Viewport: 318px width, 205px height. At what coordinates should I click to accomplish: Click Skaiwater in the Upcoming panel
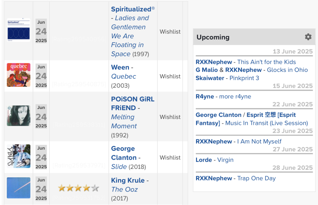pos(210,78)
